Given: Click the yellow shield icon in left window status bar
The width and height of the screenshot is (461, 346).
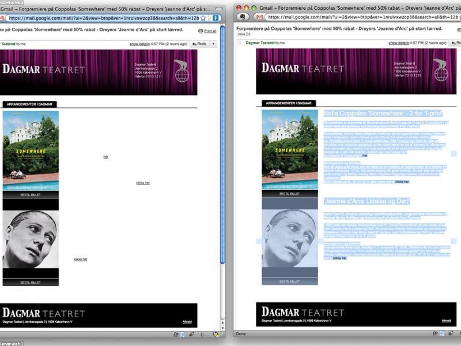Looking at the screenshot, I should 216,334.
